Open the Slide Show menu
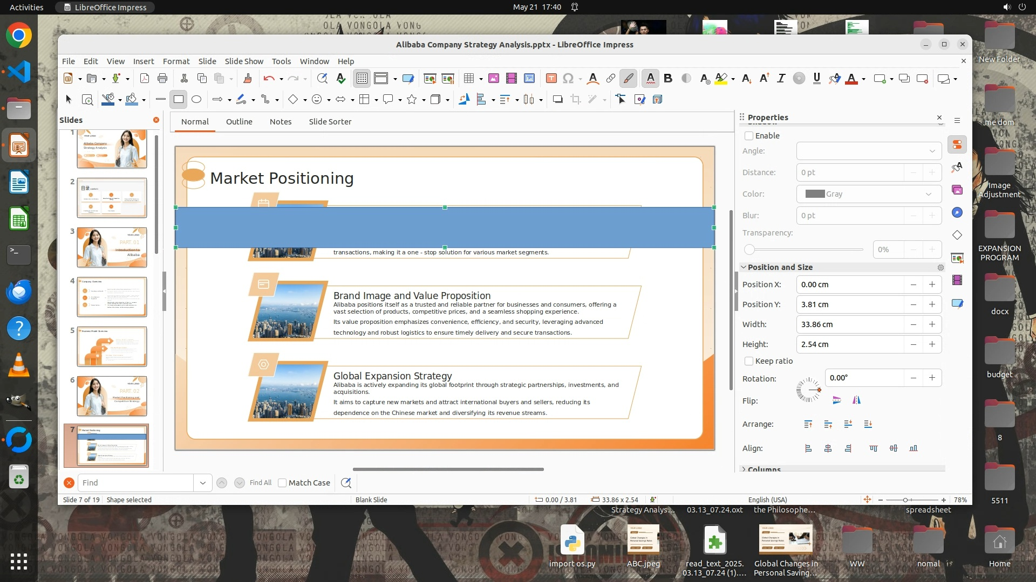1036x582 pixels. [244, 61]
